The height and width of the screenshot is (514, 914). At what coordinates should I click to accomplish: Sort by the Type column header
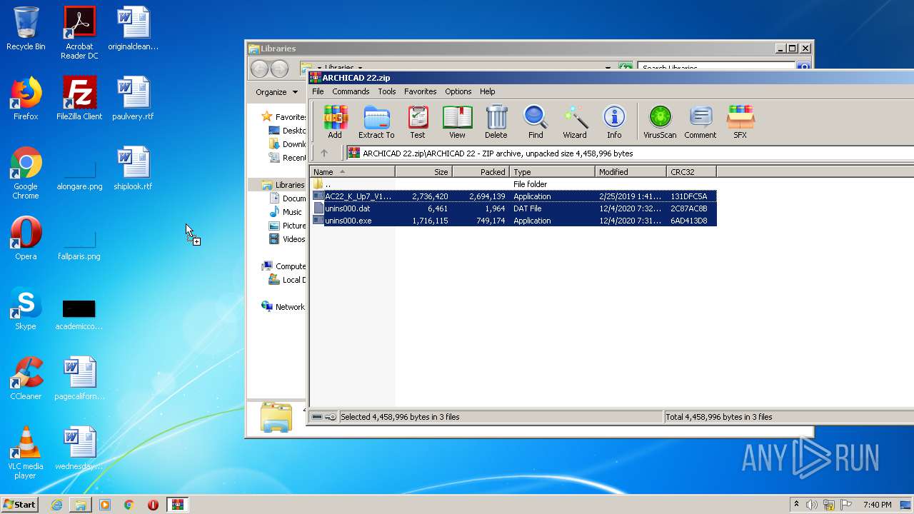coord(553,171)
